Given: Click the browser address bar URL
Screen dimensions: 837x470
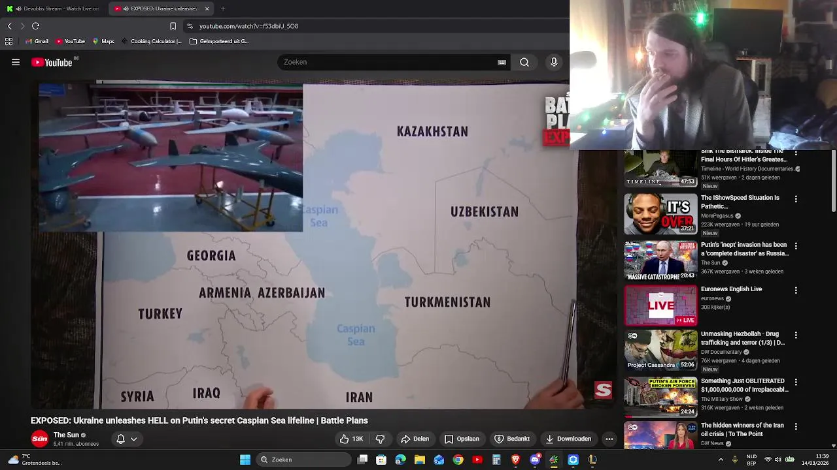Looking at the screenshot, I should coord(248,26).
